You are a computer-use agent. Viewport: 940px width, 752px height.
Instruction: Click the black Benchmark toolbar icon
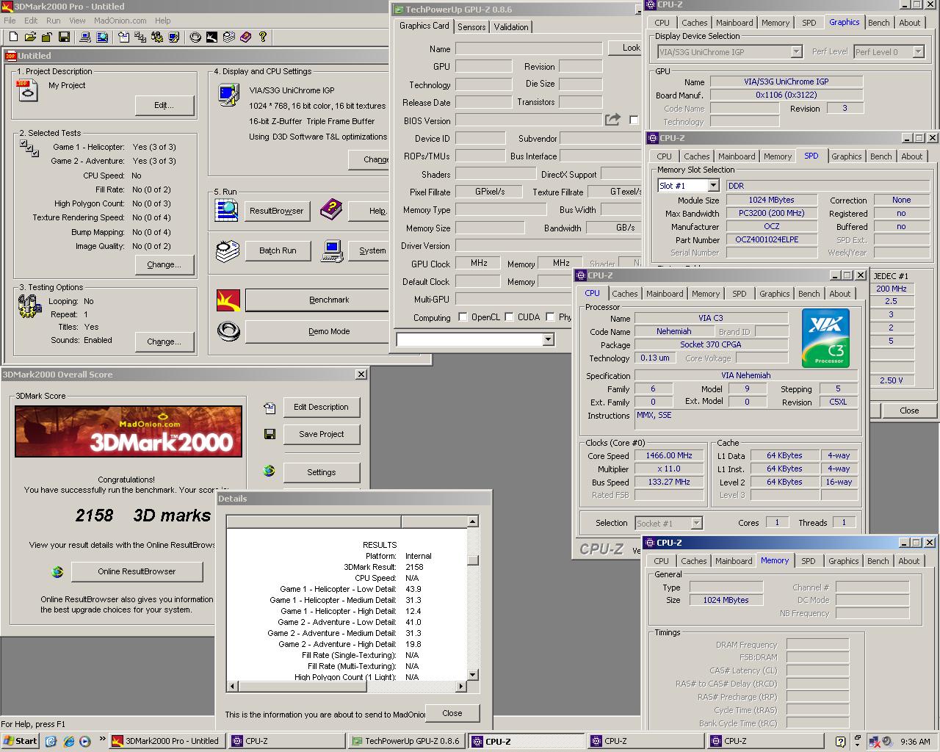pyautogui.click(x=211, y=37)
